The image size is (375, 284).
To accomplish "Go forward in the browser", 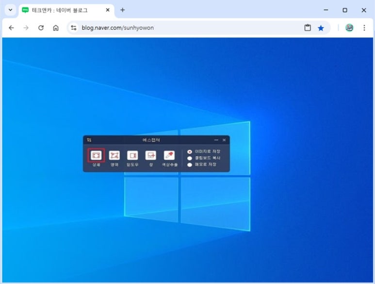I will coord(26,28).
